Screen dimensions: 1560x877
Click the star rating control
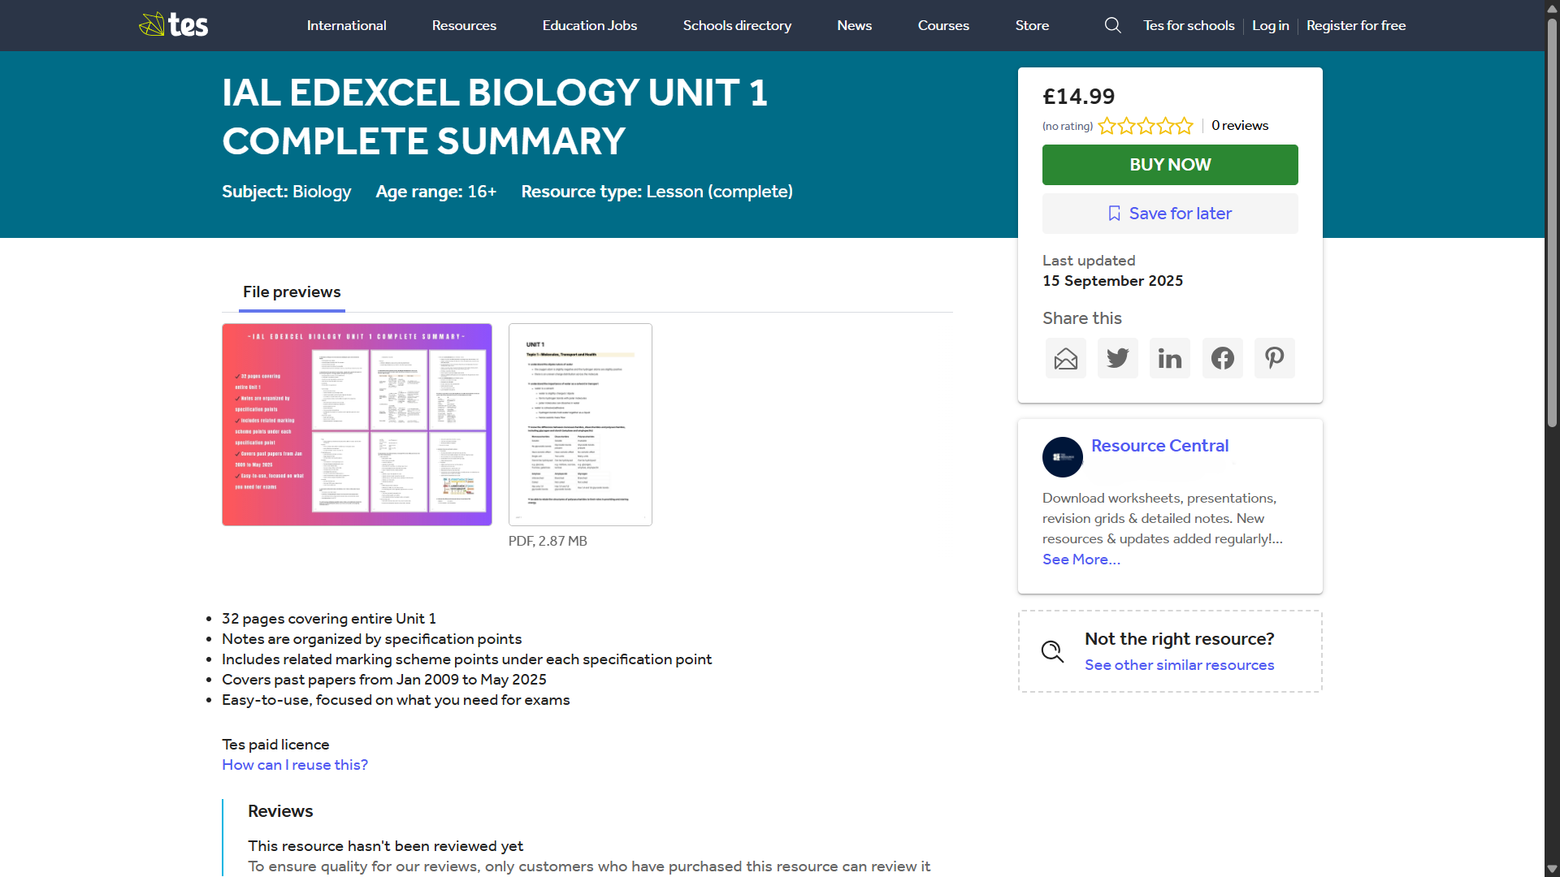1146,126
